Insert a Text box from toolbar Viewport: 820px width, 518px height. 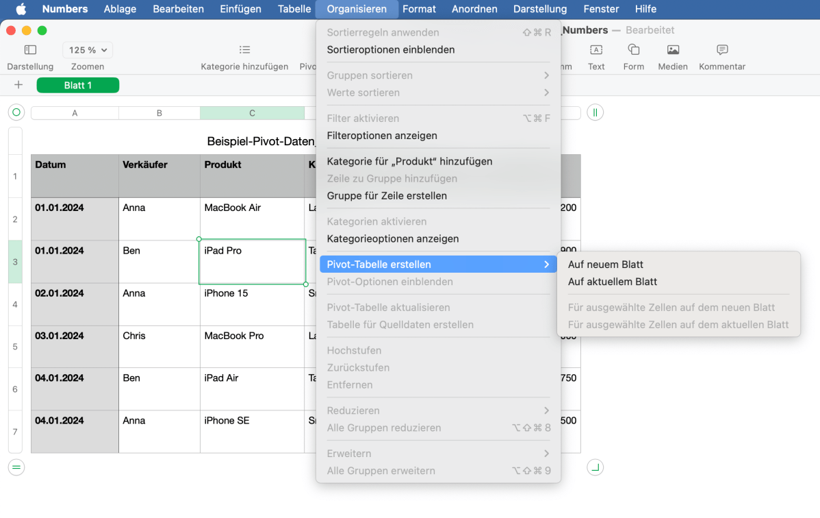596,50
